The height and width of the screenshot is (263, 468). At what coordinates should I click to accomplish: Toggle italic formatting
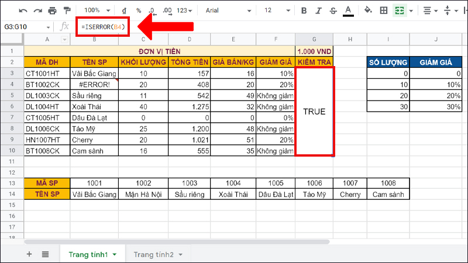click(318, 11)
